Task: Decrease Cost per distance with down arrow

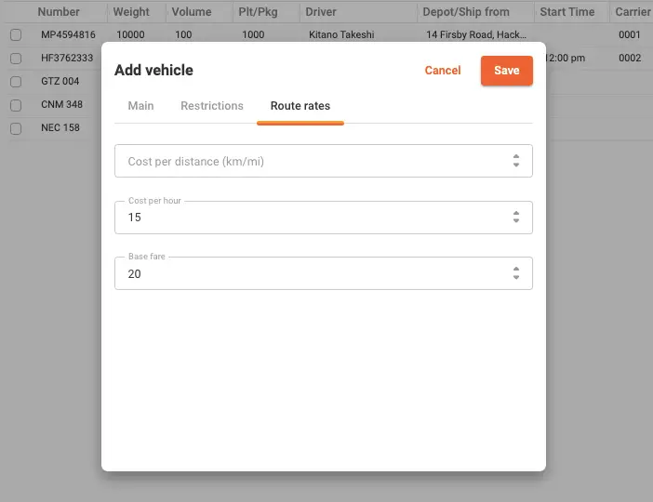Action: 516,165
